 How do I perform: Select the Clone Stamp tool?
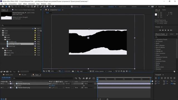[x=44, y=7]
